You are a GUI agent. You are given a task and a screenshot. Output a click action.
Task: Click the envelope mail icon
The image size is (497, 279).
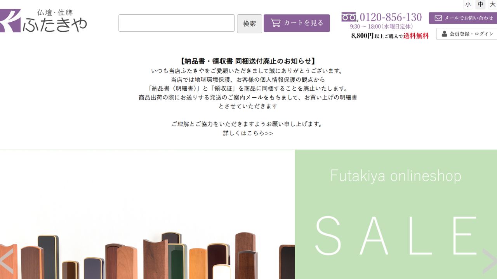click(x=438, y=18)
